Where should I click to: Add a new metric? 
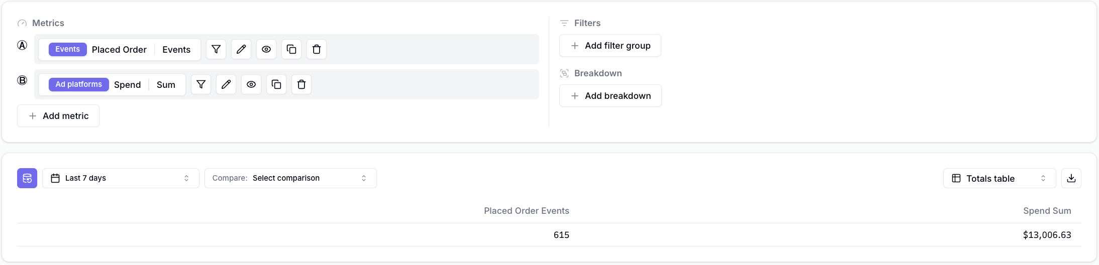[x=58, y=116]
